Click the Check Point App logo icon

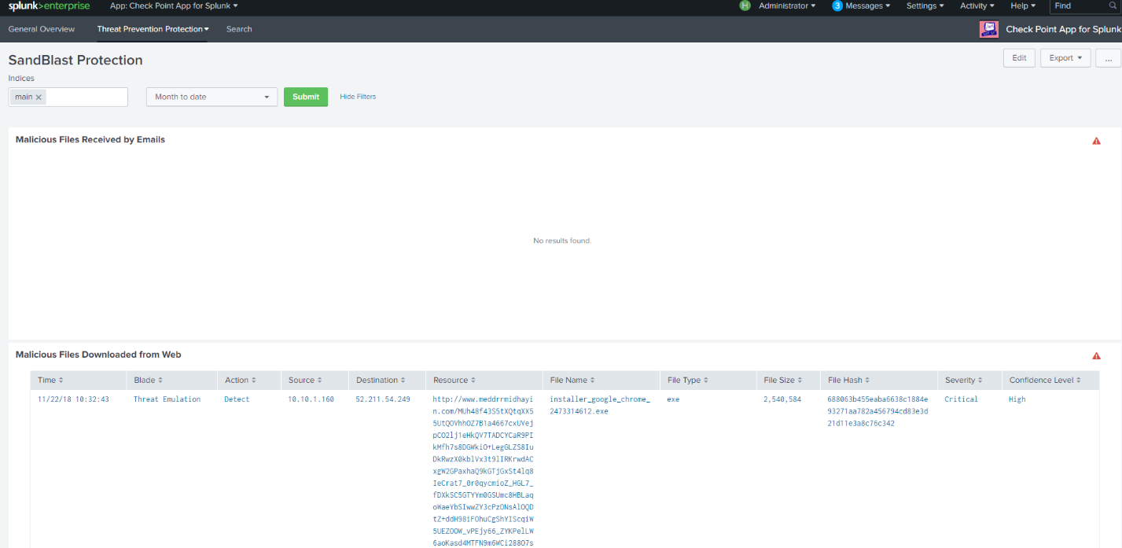tap(988, 29)
